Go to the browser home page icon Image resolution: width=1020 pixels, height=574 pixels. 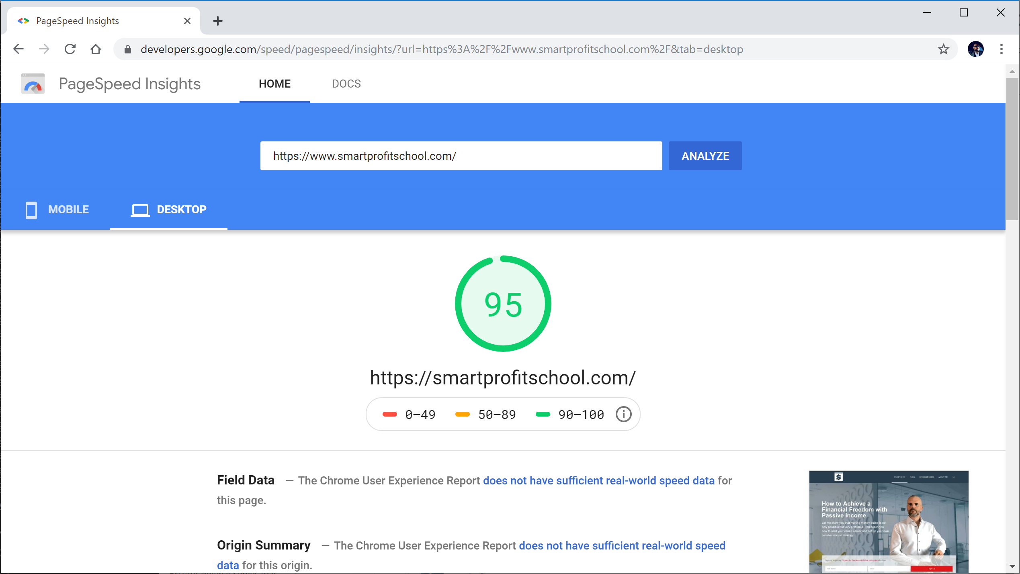tap(96, 49)
